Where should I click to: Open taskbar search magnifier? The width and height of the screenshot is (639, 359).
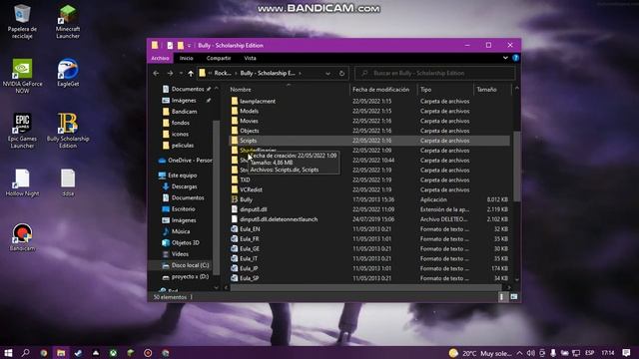pyautogui.click(x=25, y=352)
